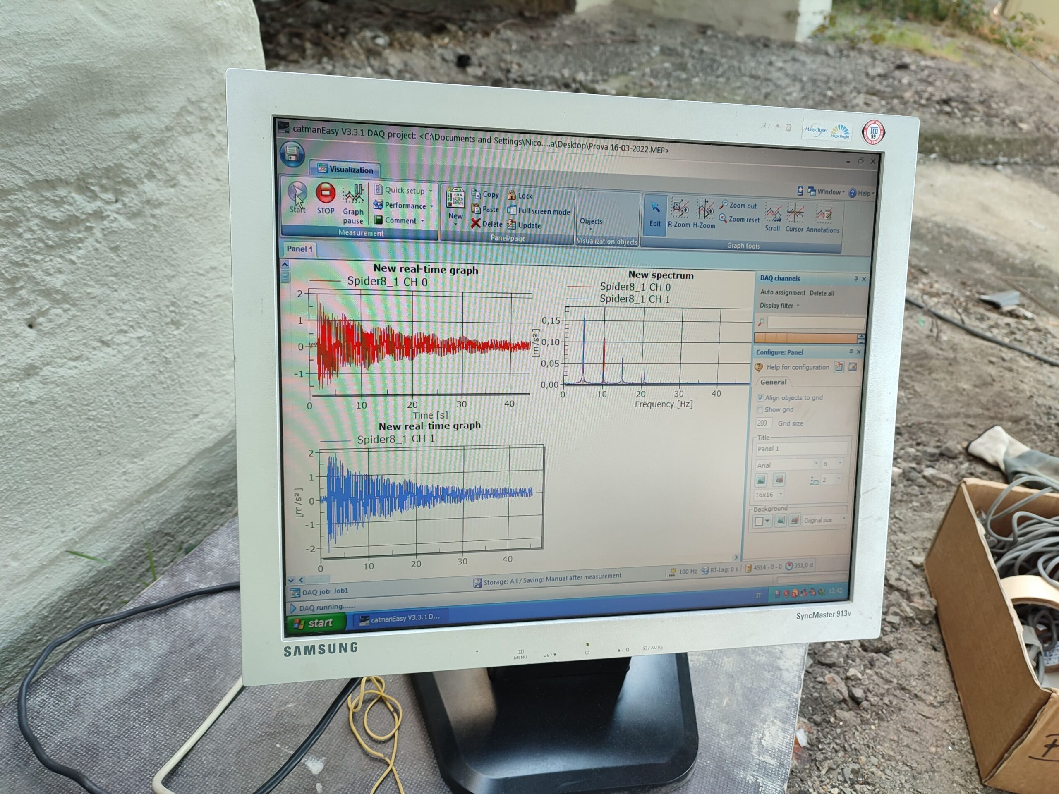
Task: Close the DAQ channels pane
Action: pyautogui.click(x=864, y=280)
